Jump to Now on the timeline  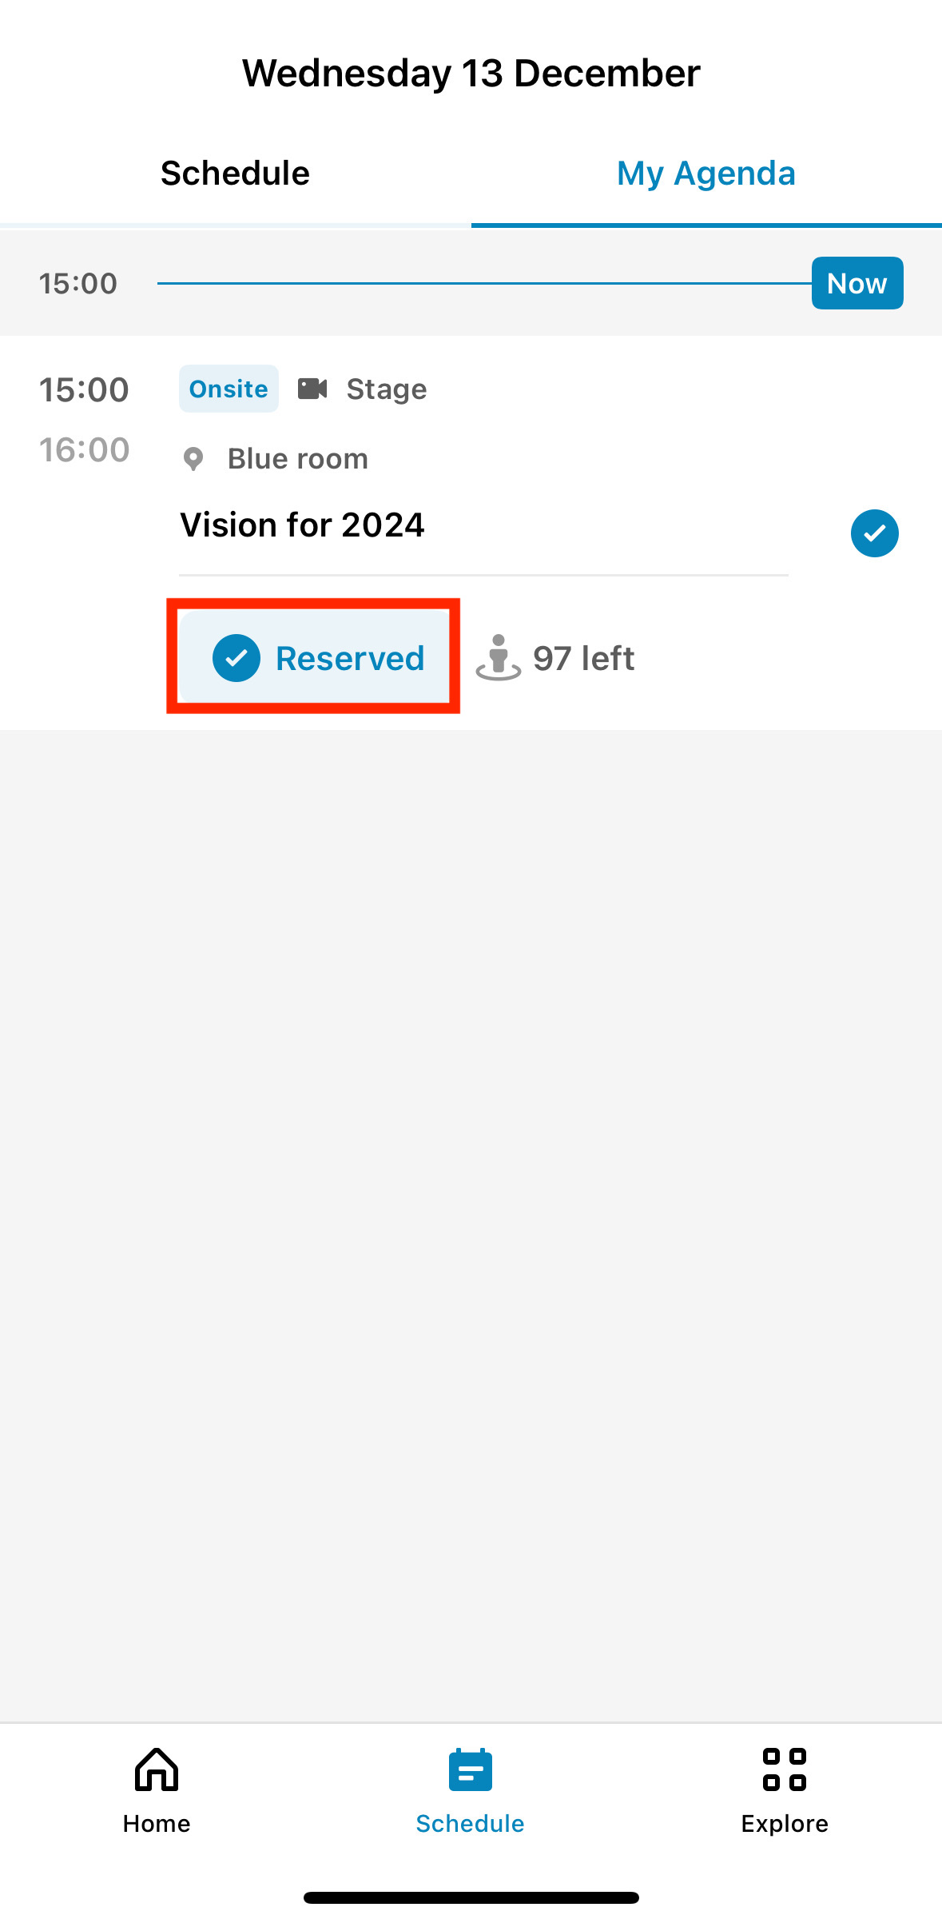pyautogui.click(x=857, y=283)
